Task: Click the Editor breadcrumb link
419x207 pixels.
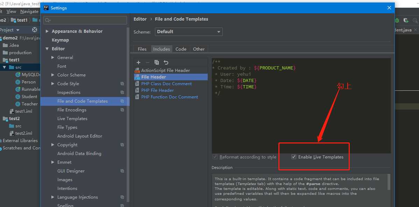Action: 140,19
